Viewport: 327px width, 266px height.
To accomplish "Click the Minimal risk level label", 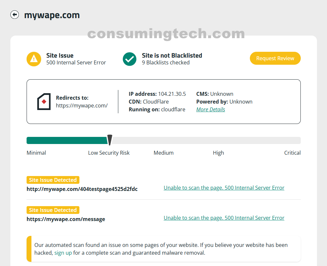I will [x=36, y=153].
